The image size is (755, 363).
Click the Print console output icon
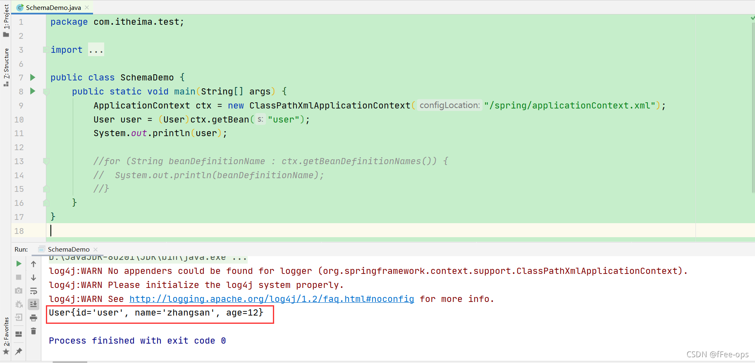[x=33, y=318]
